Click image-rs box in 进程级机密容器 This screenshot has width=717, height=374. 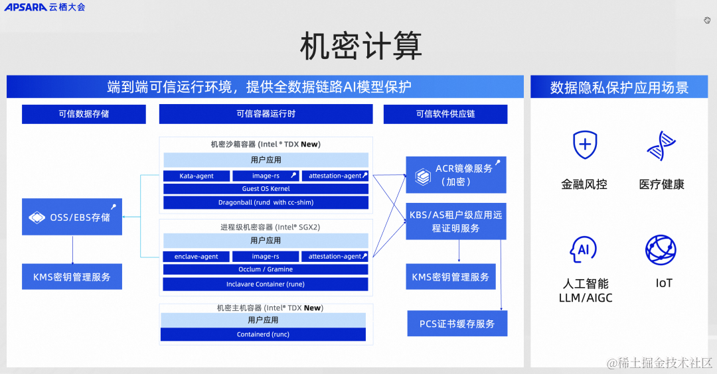265,257
